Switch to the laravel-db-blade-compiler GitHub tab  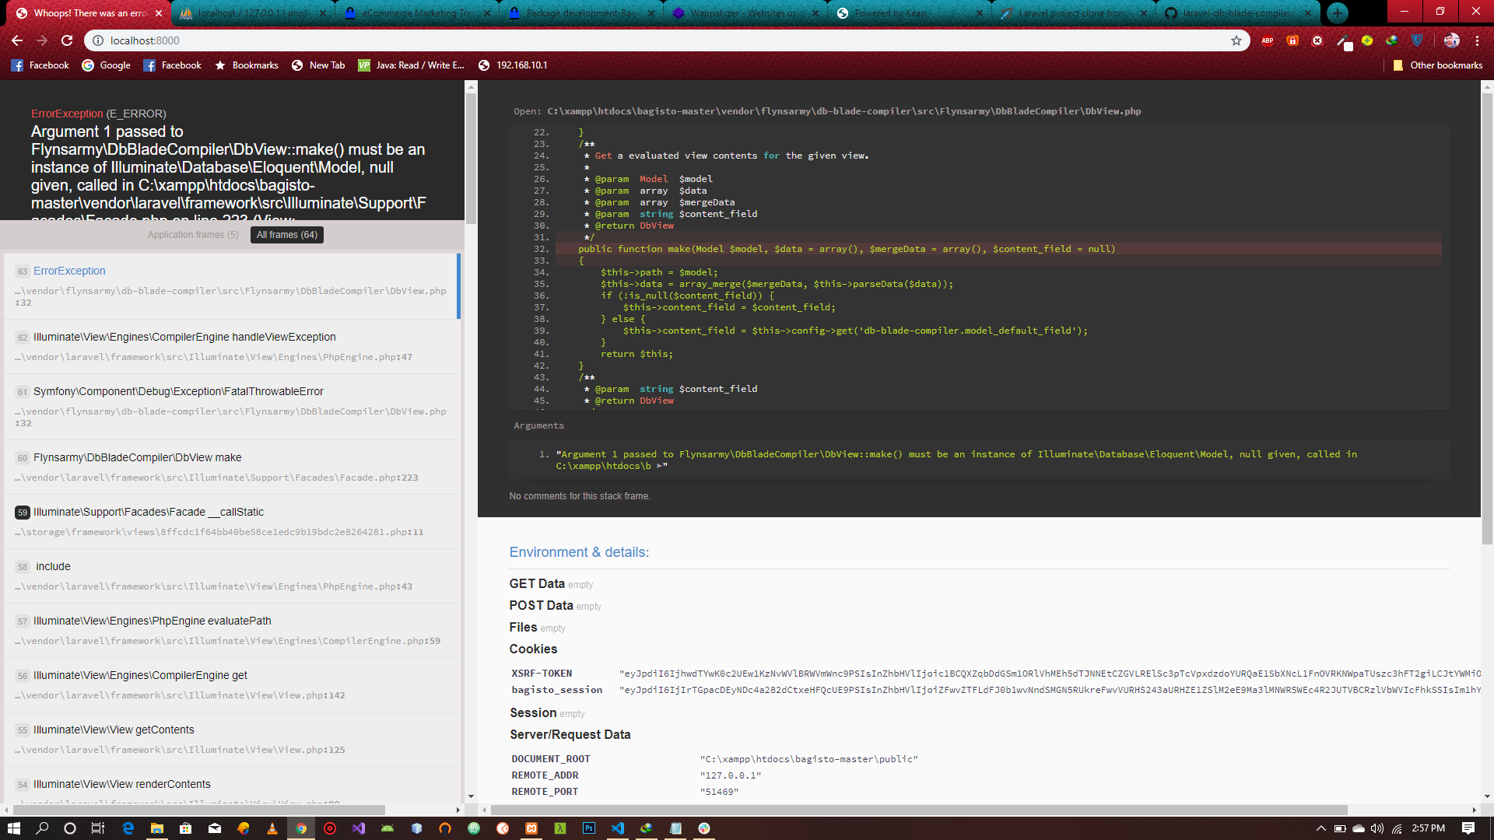coord(1237,13)
